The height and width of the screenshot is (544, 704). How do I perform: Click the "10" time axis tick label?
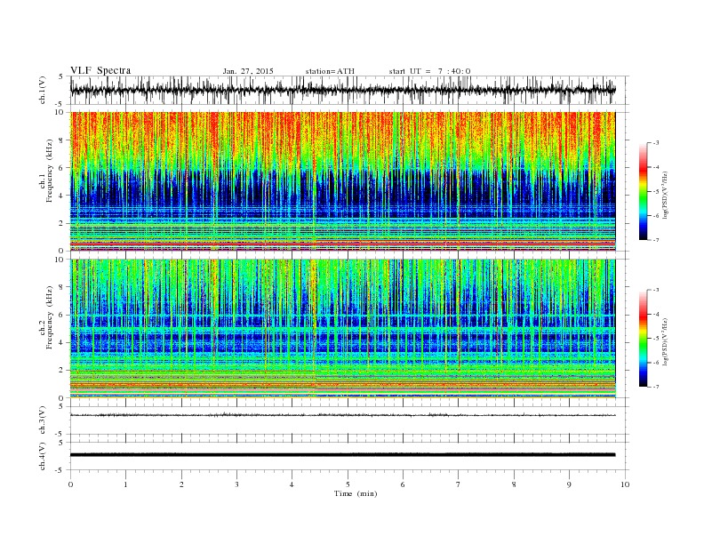click(x=625, y=484)
